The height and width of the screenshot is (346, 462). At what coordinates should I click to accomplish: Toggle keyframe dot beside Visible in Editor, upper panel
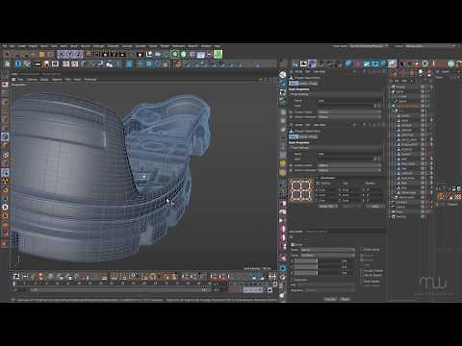click(x=292, y=112)
